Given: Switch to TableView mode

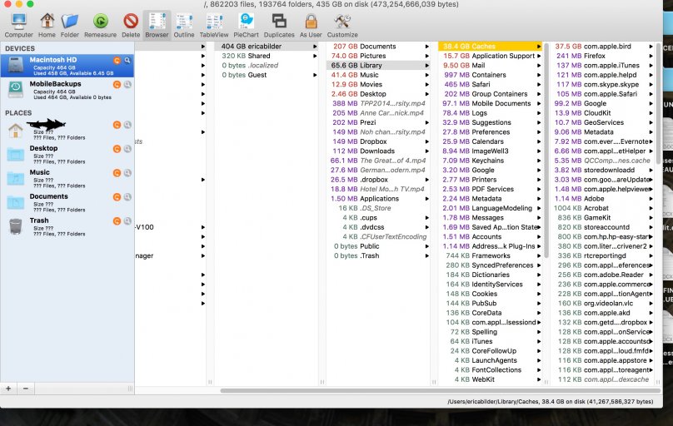Looking at the screenshot, I should 214,22.
